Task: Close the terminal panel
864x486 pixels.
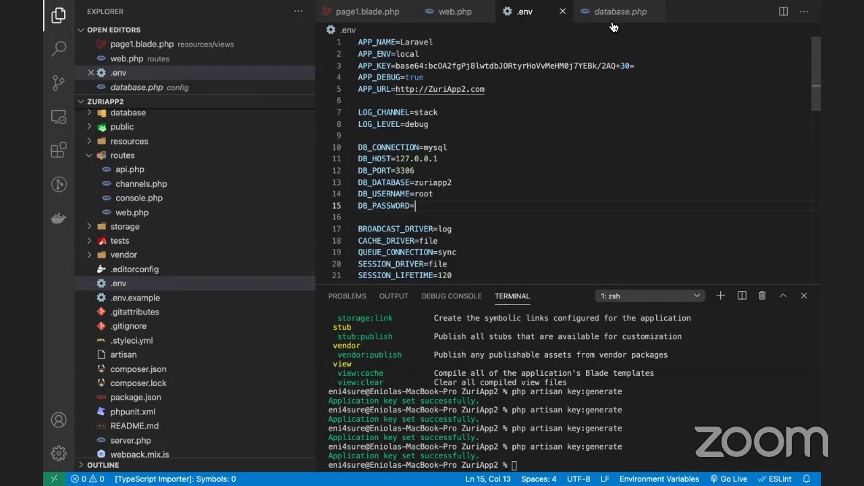Action: point(804,296)
